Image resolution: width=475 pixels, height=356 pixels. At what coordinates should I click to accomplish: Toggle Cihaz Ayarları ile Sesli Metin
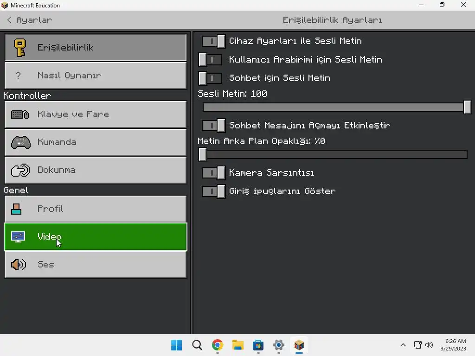[213, 41]
